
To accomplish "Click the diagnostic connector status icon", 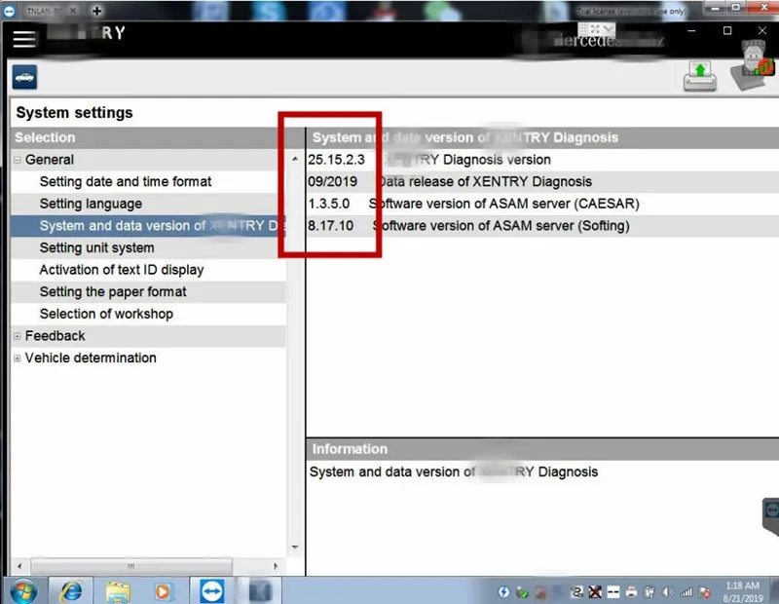I will point(752,66).
